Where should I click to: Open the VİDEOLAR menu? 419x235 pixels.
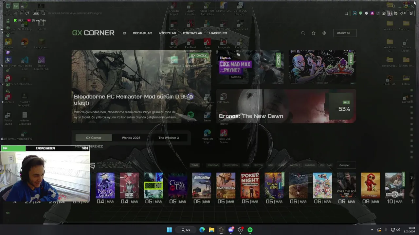pyautogui.click(x=168, y=33)
